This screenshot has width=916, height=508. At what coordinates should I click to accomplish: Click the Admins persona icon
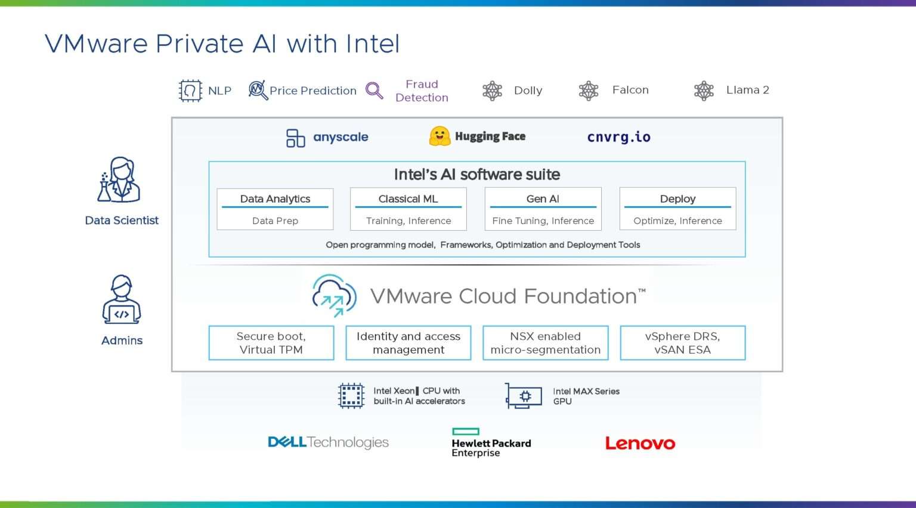(x=122, y=298)
